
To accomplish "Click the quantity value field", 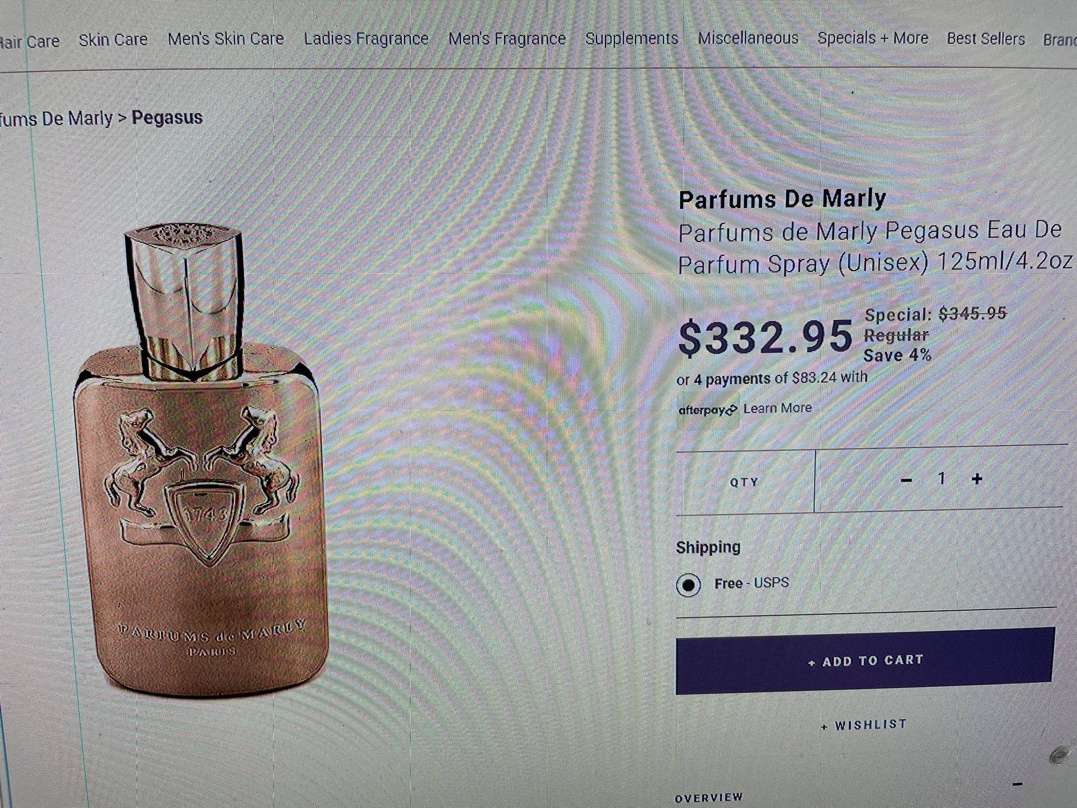I will (x=941, y=479).
